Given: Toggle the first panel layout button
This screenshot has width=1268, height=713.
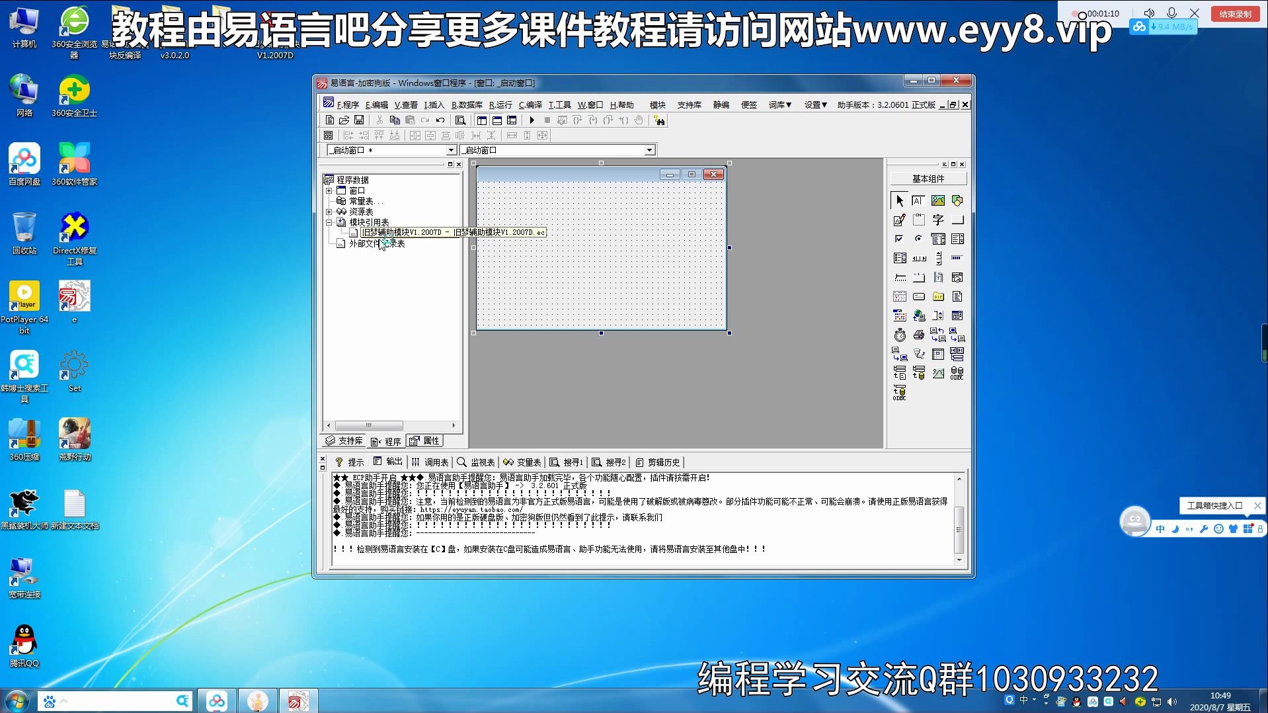Looking at the screenshot, I should point(481,120).
